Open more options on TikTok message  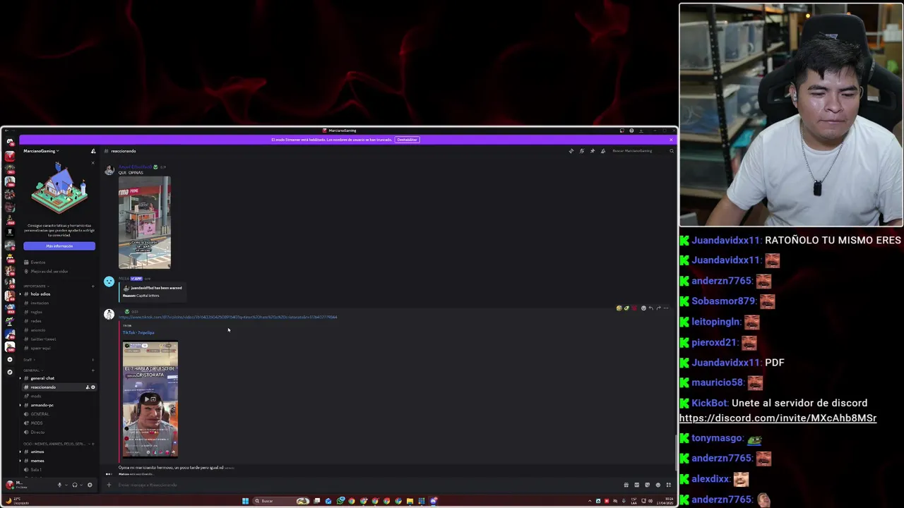click(x=666, y=308)
